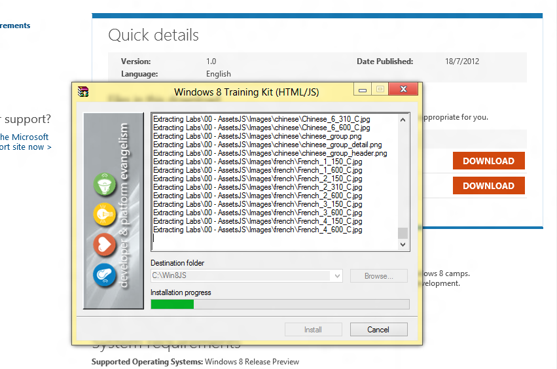Click the extraction log scroll down arrow
The image size is (557, 369).
[403, 244]
